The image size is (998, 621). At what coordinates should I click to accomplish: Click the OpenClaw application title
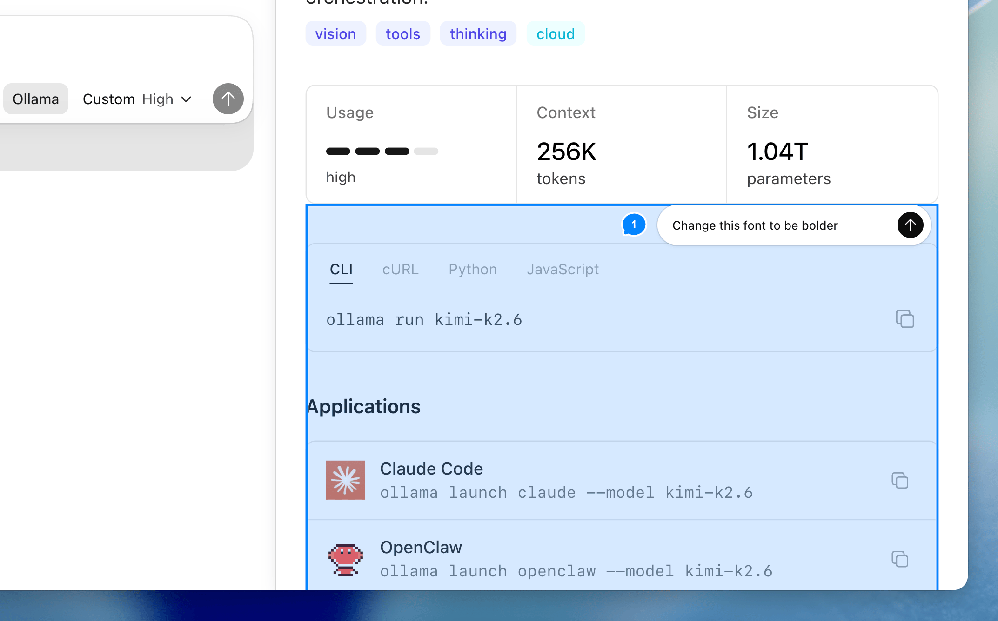point(421,547)
